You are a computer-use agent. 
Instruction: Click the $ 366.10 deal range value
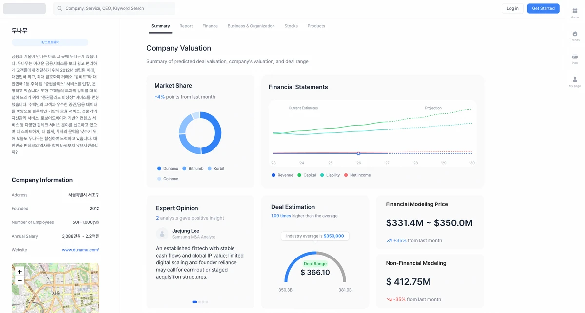coord(315,272)
